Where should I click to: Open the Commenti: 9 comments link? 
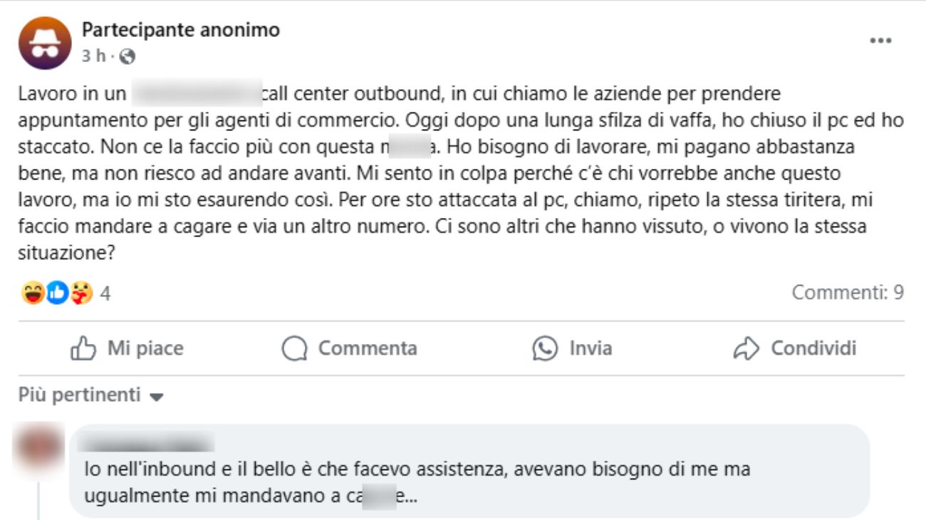point(848,292)
